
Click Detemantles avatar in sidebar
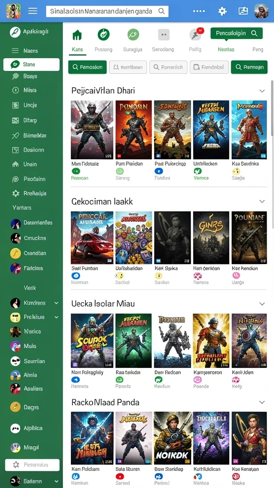pos(16,223)
